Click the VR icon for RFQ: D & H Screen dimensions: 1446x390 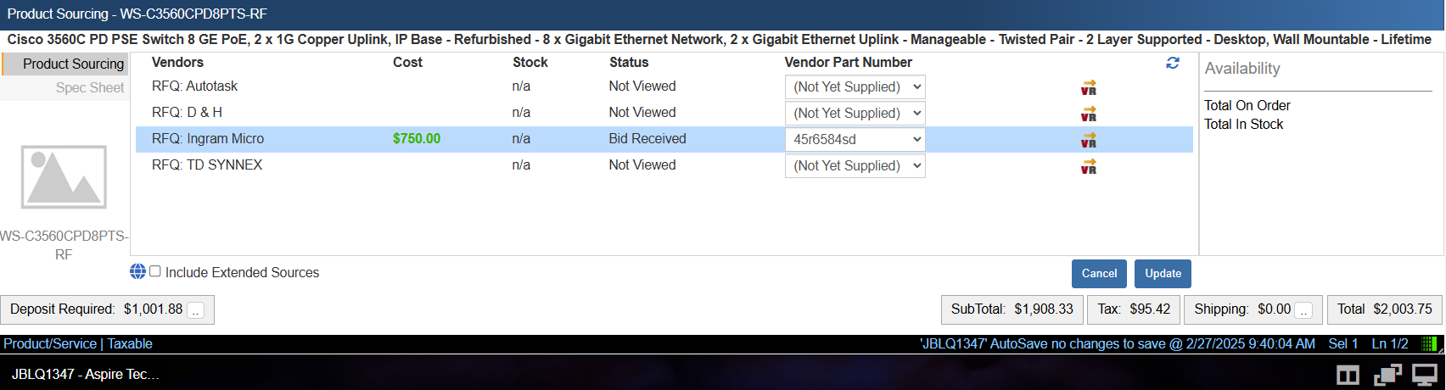(1089, 114)
